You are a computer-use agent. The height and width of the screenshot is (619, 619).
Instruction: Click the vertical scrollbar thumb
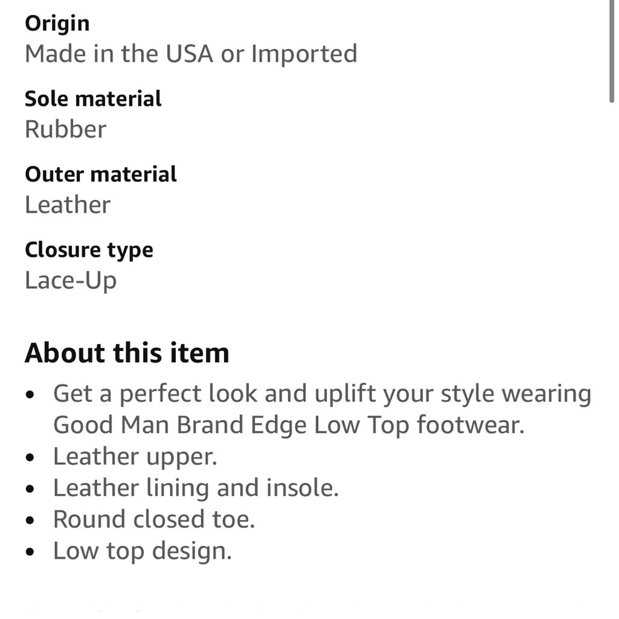point(612,51)
